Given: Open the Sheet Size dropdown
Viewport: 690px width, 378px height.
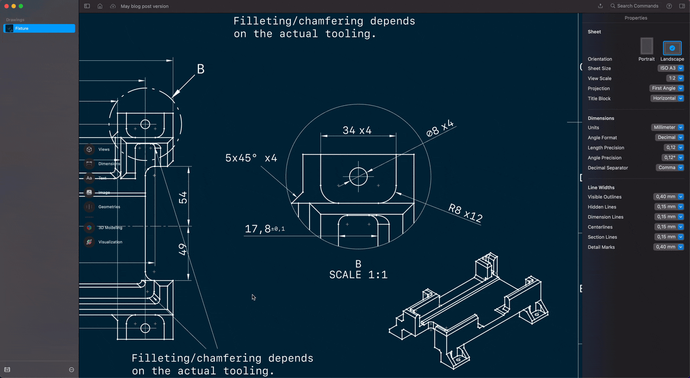Looking at the screenshot, I should click(x=671, y=68).
